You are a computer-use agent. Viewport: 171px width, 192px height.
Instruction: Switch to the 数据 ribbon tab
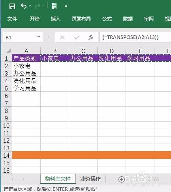[x=128, y=18]
